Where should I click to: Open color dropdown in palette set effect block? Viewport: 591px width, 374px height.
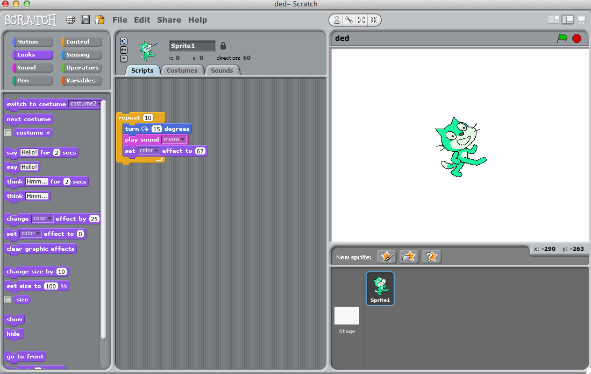tap(30, 234)
